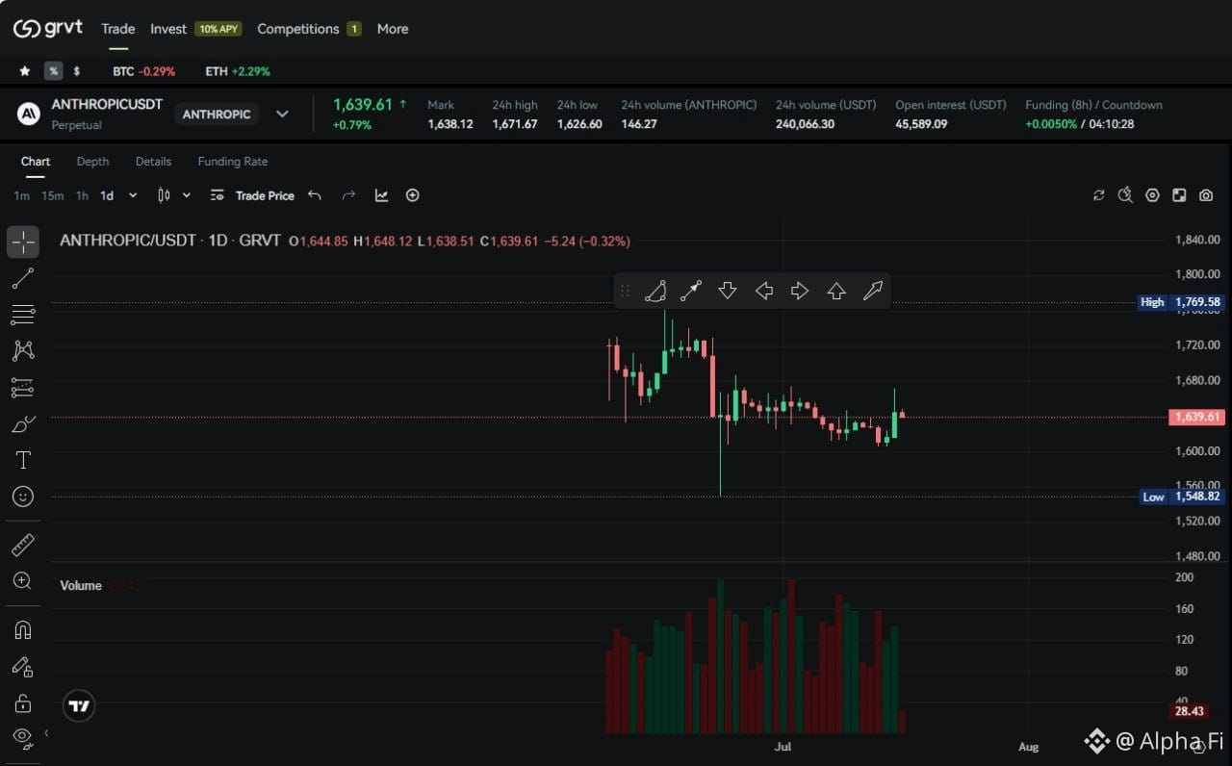This screenshot has height=766, width=1232.
Task: Click the Low 1,548.82 price label
Action: 1181,497
